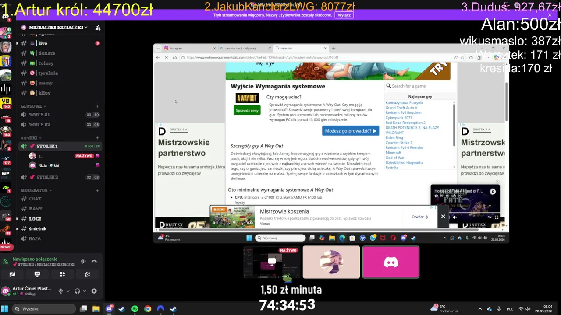The height and width of the screenshot is (315, 561).
Task: Disconnect from the voice channel
Action: coord(94,262)
